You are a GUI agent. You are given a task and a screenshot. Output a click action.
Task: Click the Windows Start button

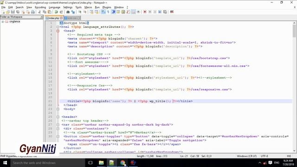click(5, 163)
